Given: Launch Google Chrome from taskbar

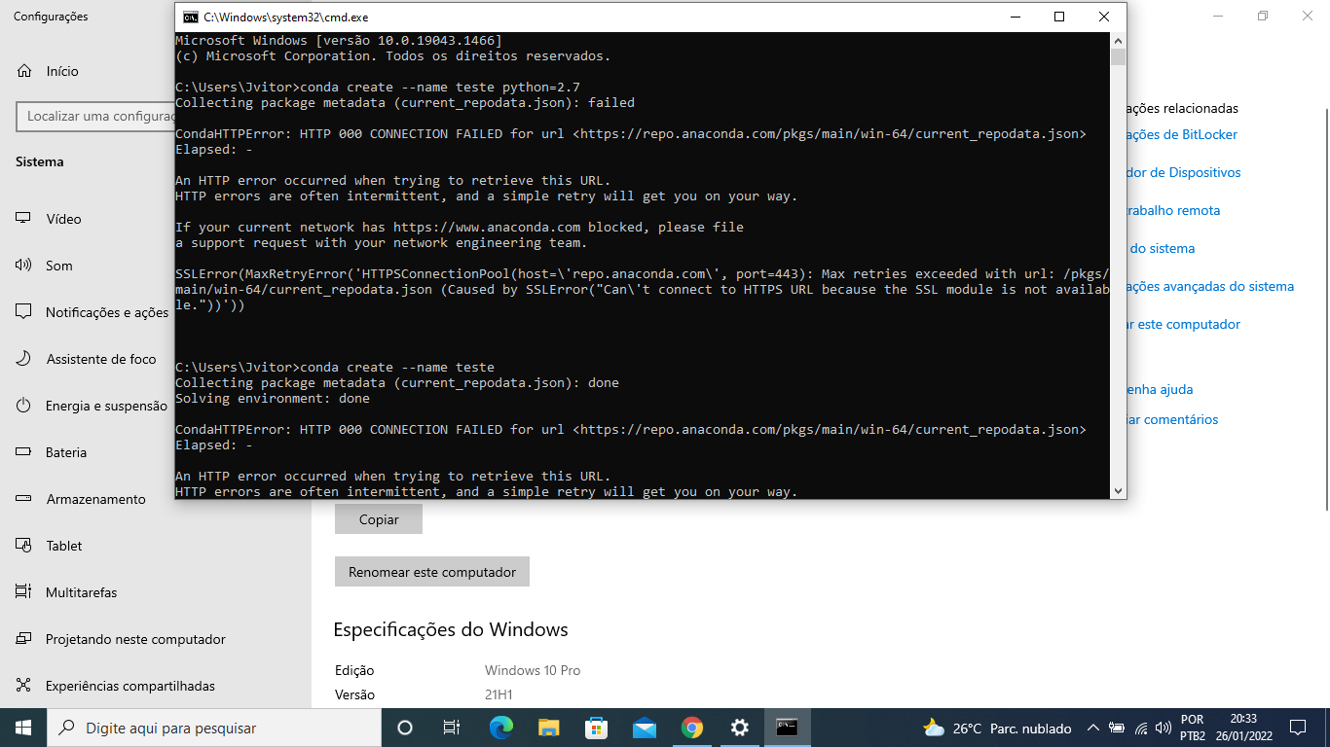Looking at the screenshot, I should click(x=691, y=728).
